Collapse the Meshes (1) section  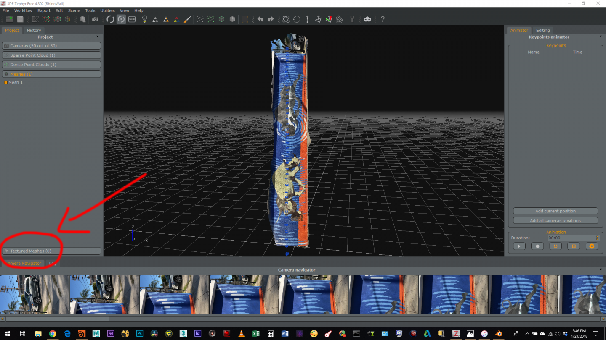click(x=51, y=74)
